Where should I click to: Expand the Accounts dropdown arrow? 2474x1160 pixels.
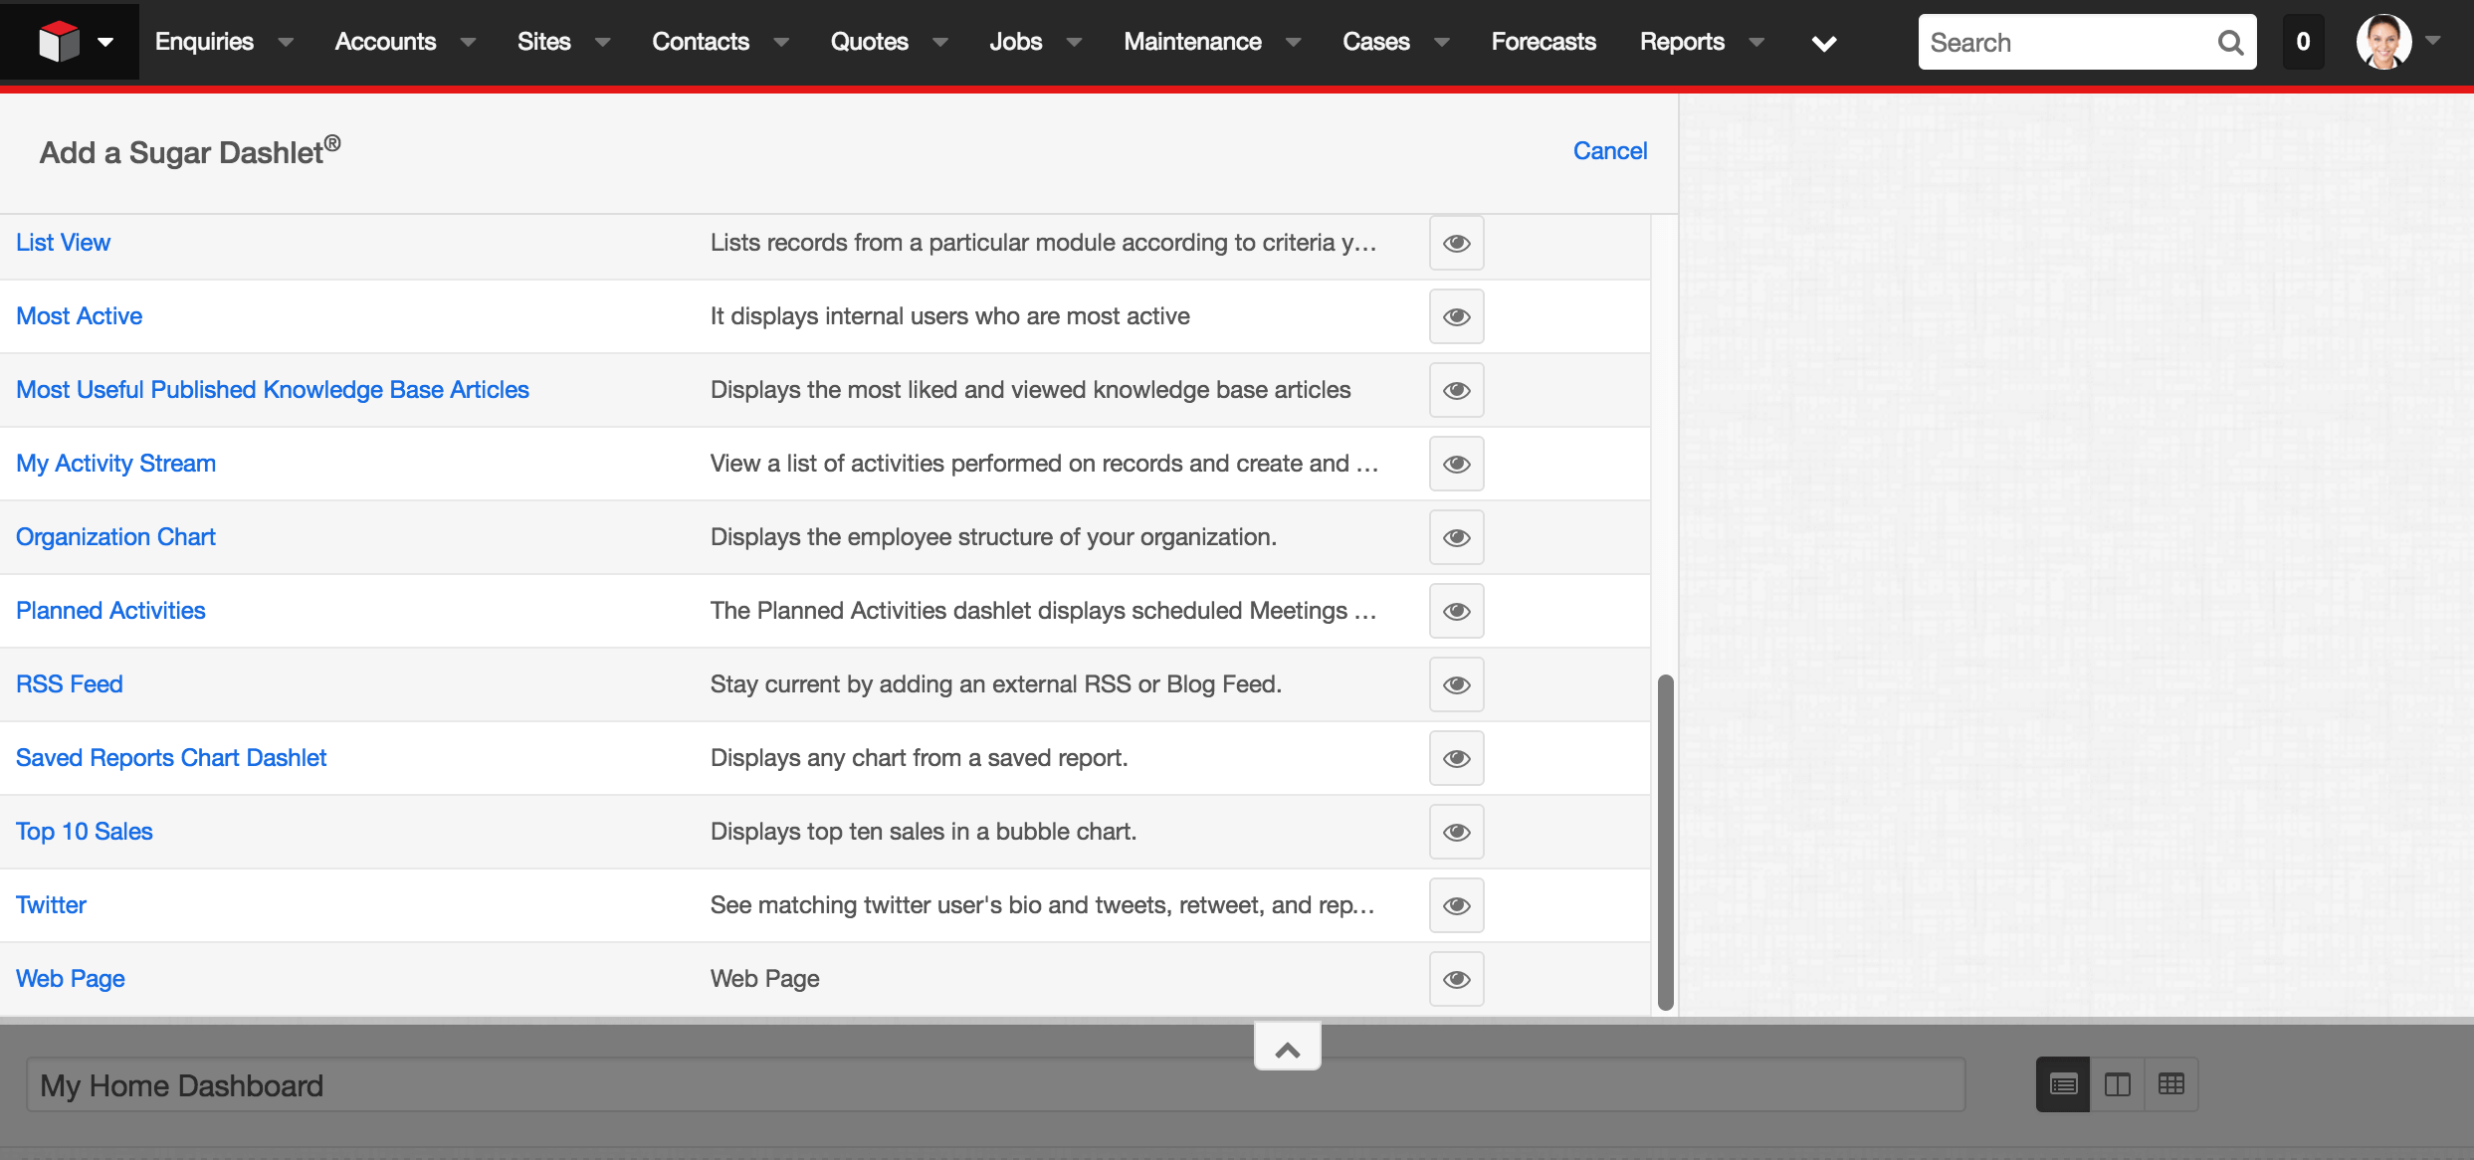pyautogui.click(x=468, y=42)
